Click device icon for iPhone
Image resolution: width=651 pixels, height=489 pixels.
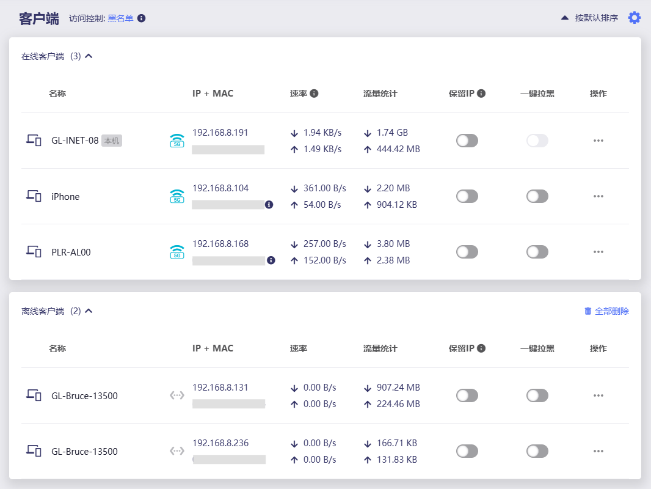34,196
